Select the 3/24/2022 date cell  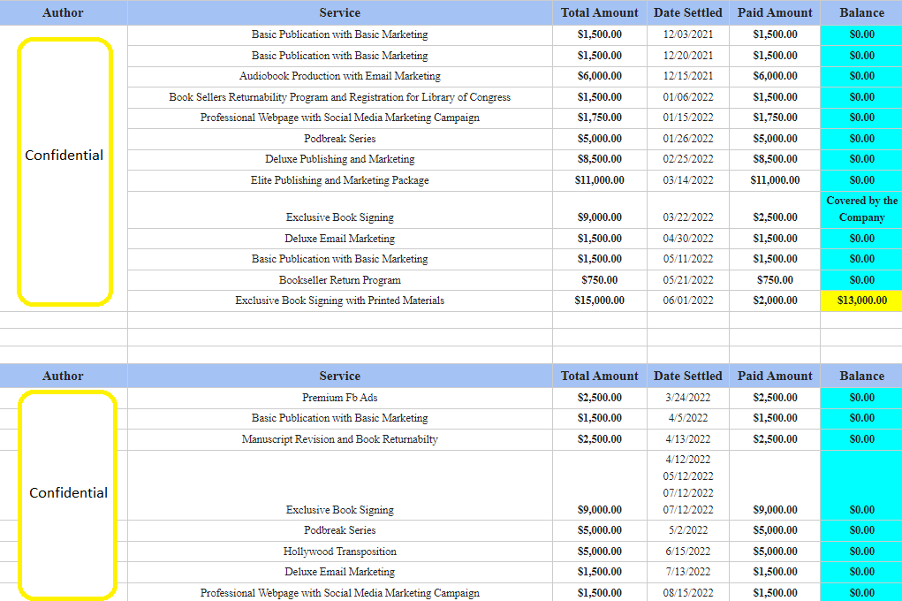pos(688,398)
